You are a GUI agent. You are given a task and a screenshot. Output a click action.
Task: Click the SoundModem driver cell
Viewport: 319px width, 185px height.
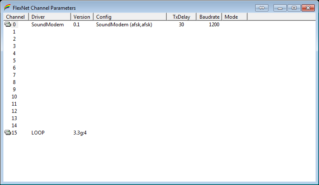click(48, 25)
